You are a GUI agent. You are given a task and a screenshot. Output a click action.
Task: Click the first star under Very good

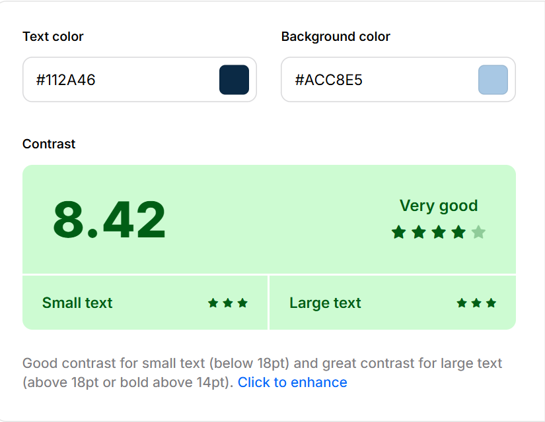click(398, 232)
